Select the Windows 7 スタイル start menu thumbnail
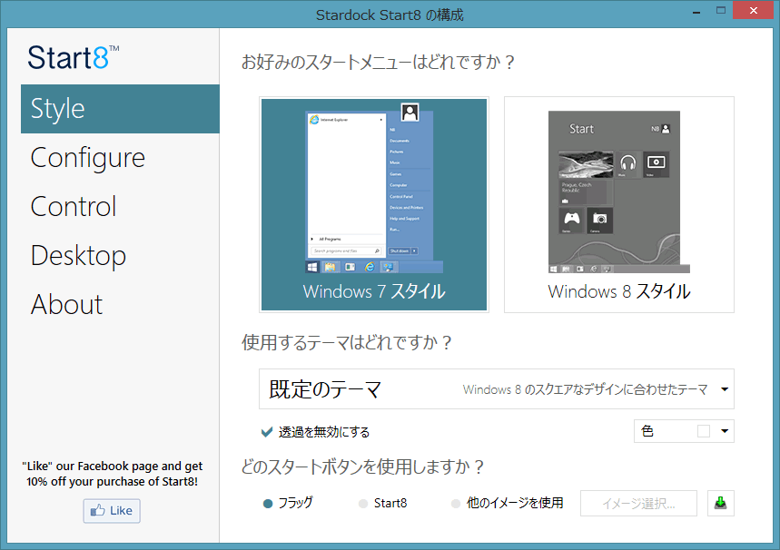The height and width of the screenshot is (550, 780). coord(374,204)
